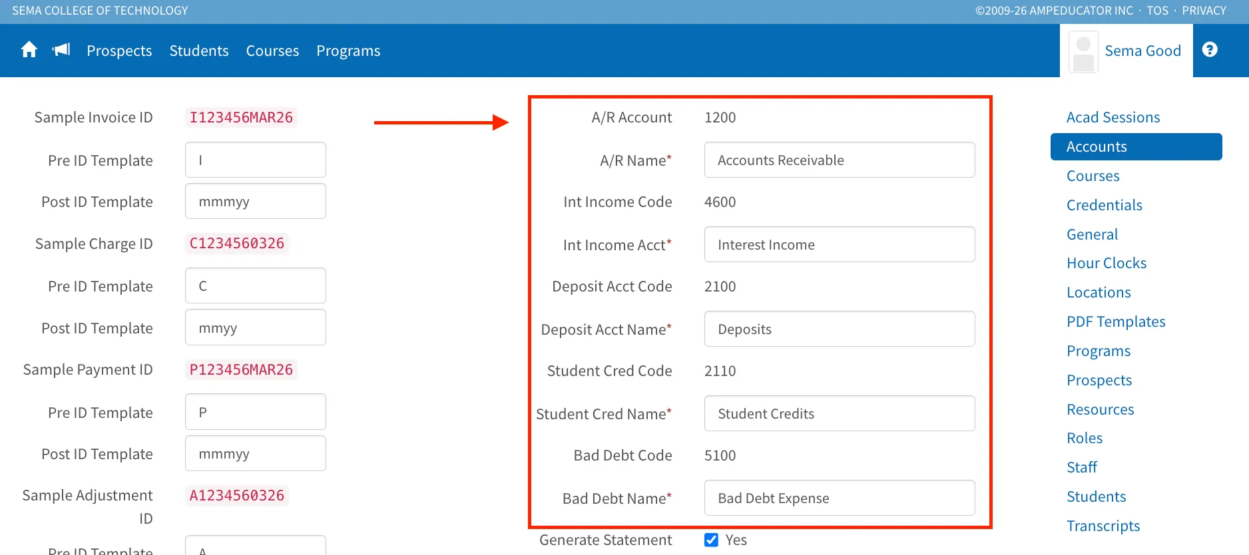Click the charge Pre ID Template field

[x=256, y=285]
